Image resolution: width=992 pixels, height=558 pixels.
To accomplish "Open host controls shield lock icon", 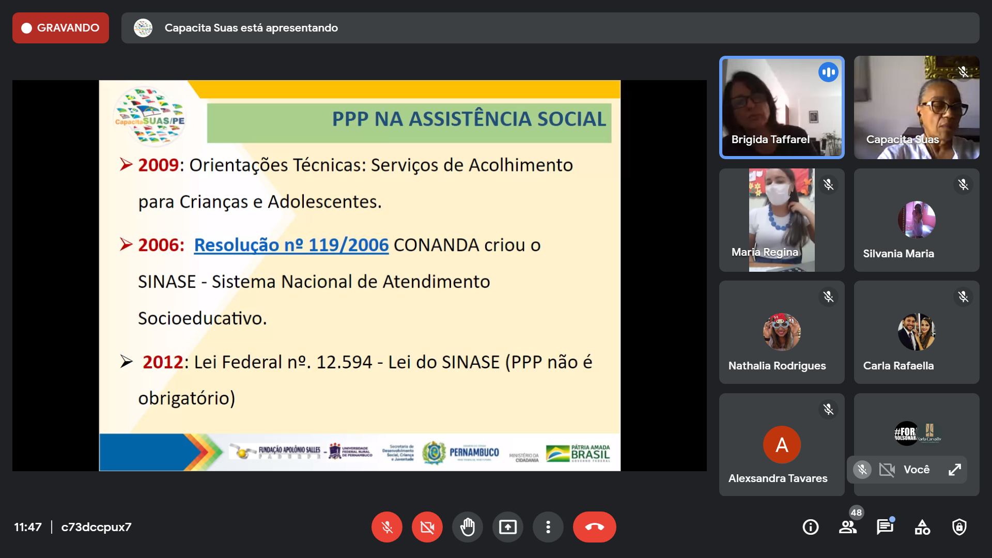I will click(959, 527).
